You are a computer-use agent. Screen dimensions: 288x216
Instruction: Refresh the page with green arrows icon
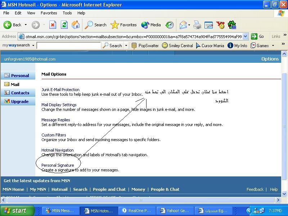coord(64,25)
